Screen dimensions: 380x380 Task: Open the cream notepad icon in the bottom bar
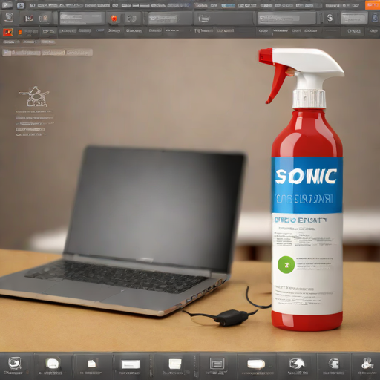tap(175, 364)
